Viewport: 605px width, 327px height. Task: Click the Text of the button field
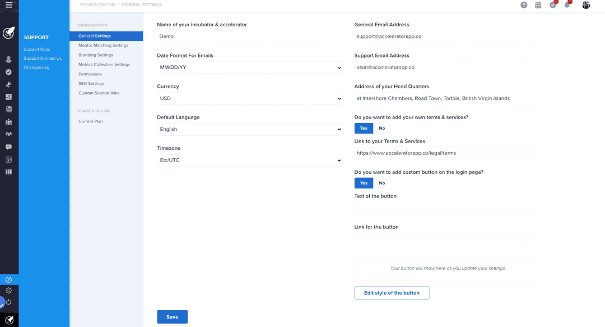447,208
